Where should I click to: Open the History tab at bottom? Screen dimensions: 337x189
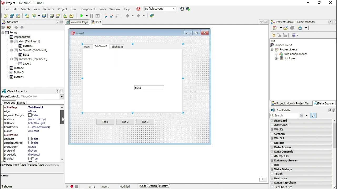click(x=163, y=186)
